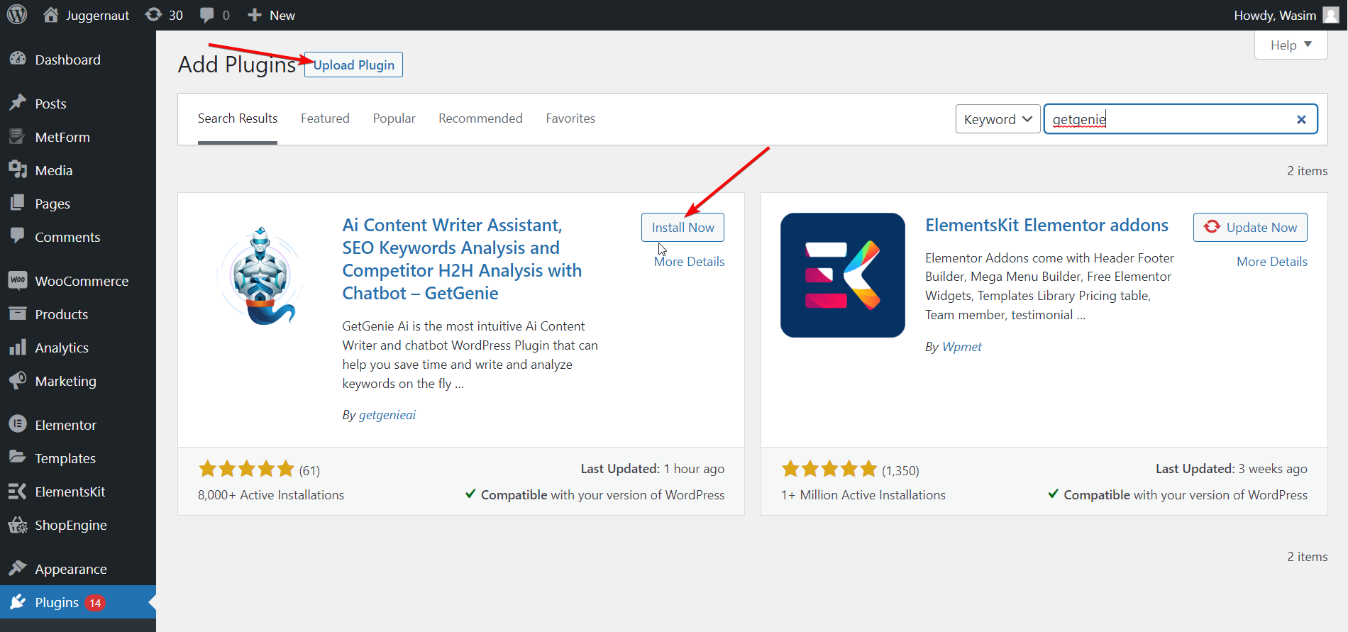Image resolution: width=1348 pixels, height=632 pixels.
Task: Click the Pages sidebar icon
Action: [18, 203]
